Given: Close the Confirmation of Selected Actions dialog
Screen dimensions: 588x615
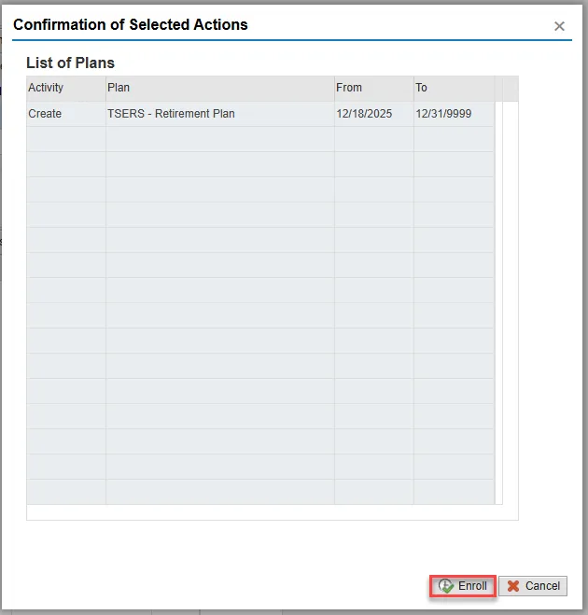Looking at the screenshot, I should (559, 26).
